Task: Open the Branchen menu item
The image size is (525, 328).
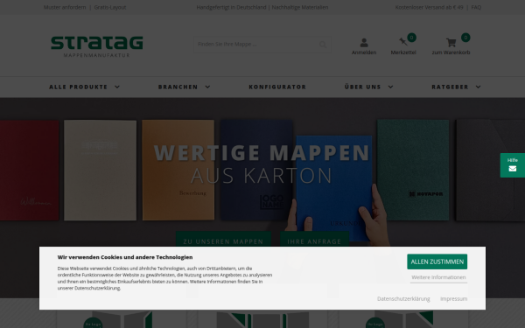Action: (x=178, y=87)
